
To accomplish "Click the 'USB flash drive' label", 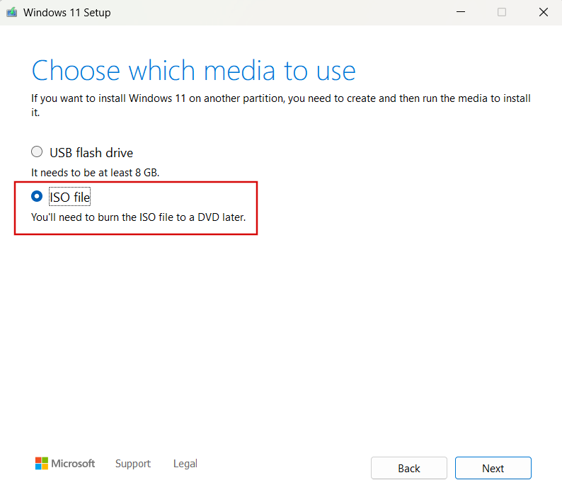I will [x=91, y=153].
